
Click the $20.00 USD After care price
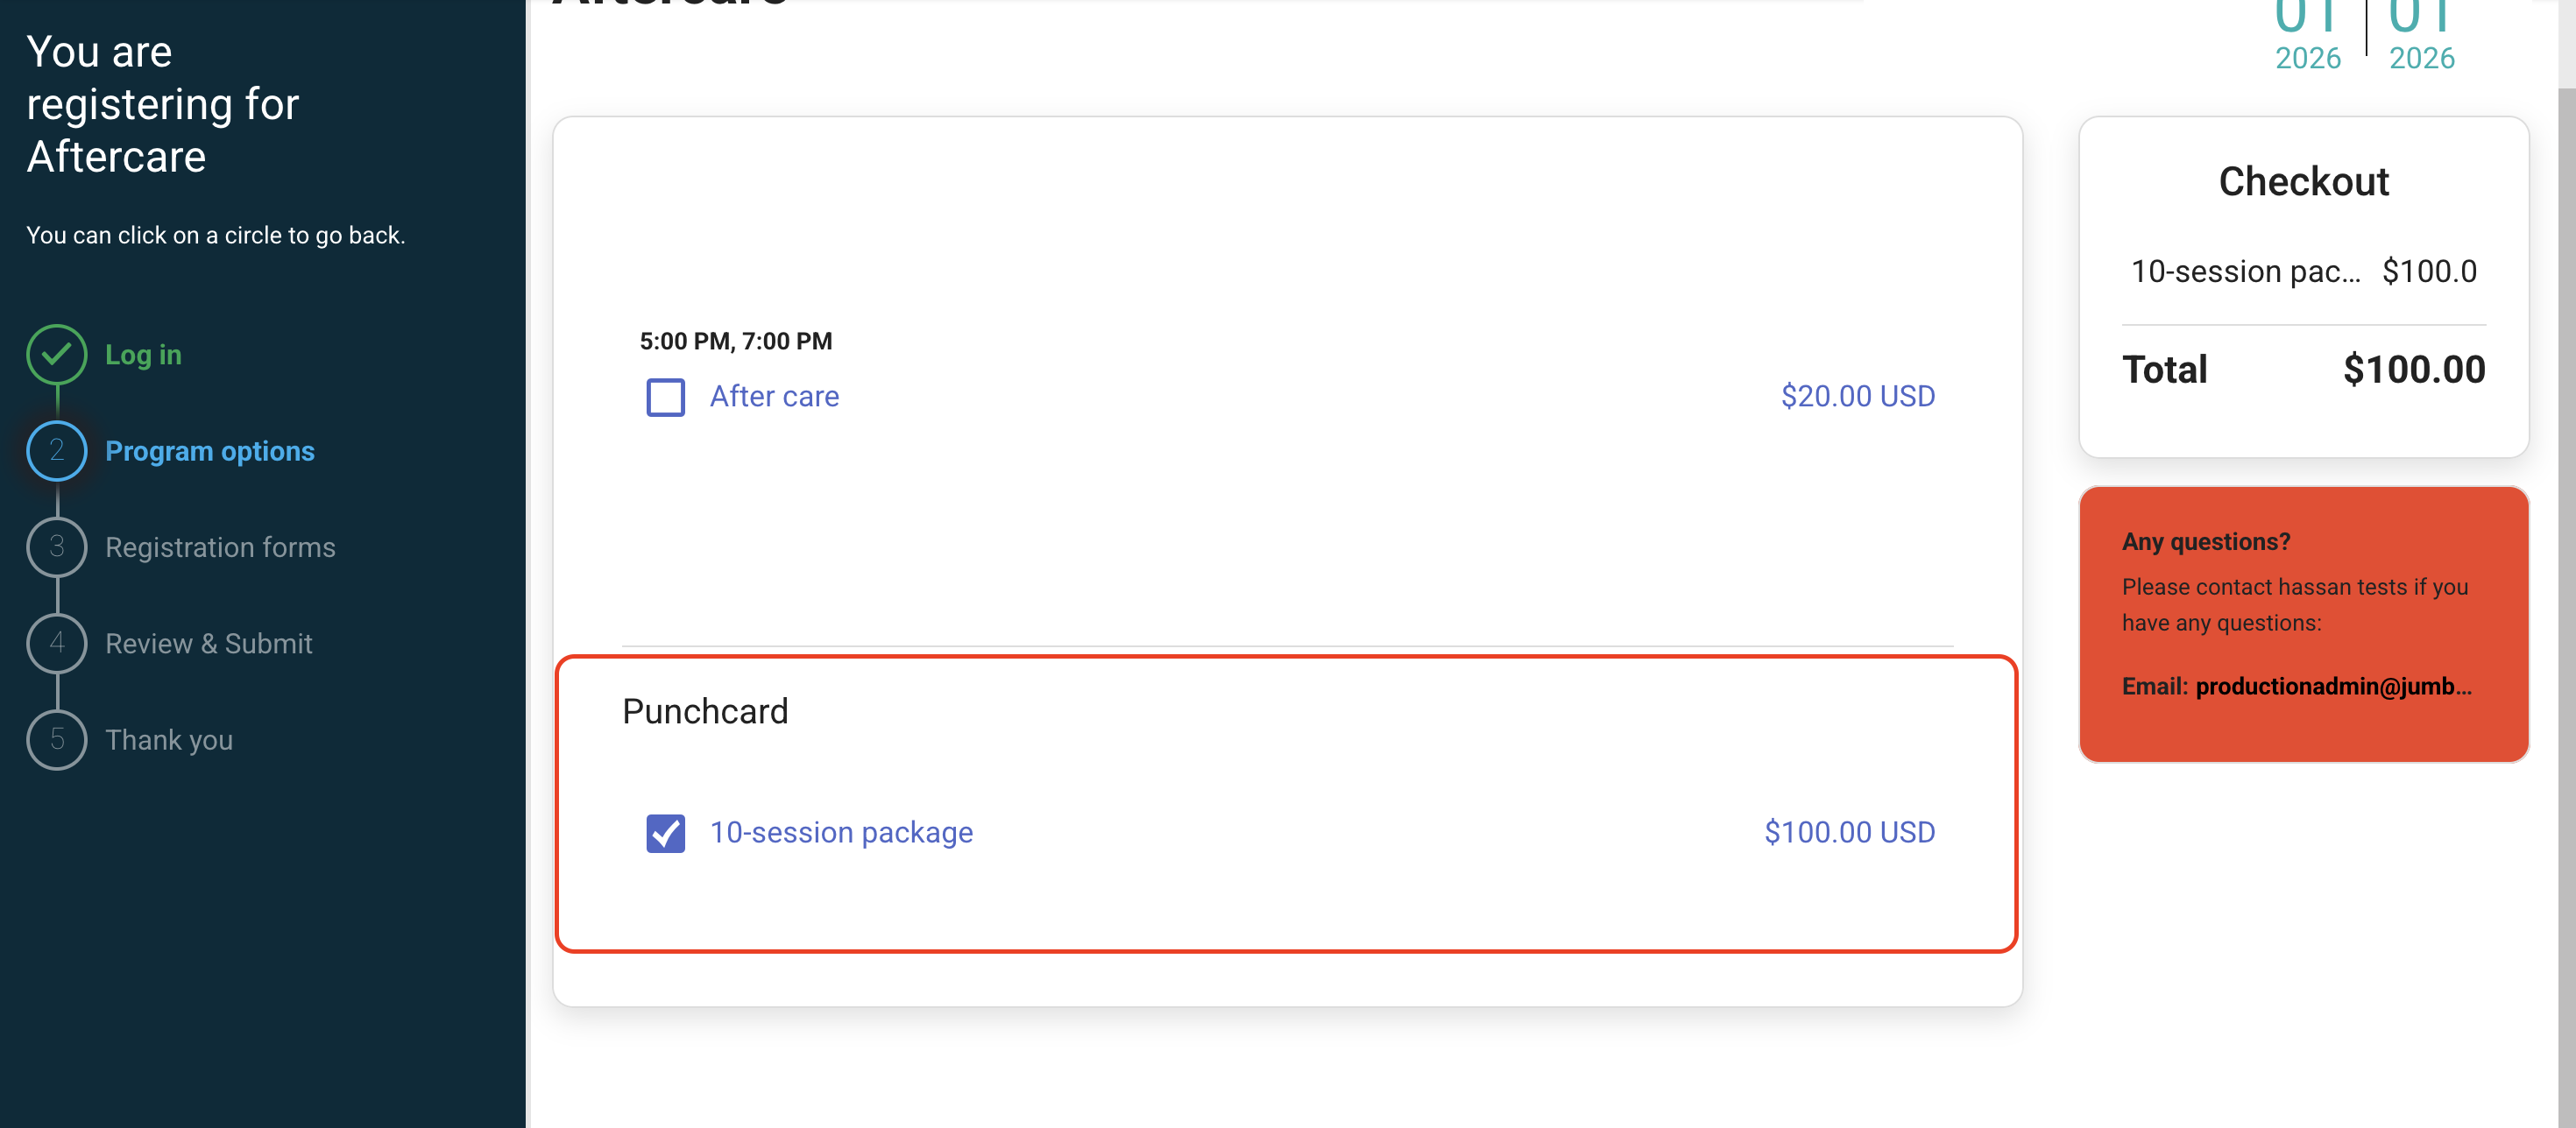[x=1857, y=397]
